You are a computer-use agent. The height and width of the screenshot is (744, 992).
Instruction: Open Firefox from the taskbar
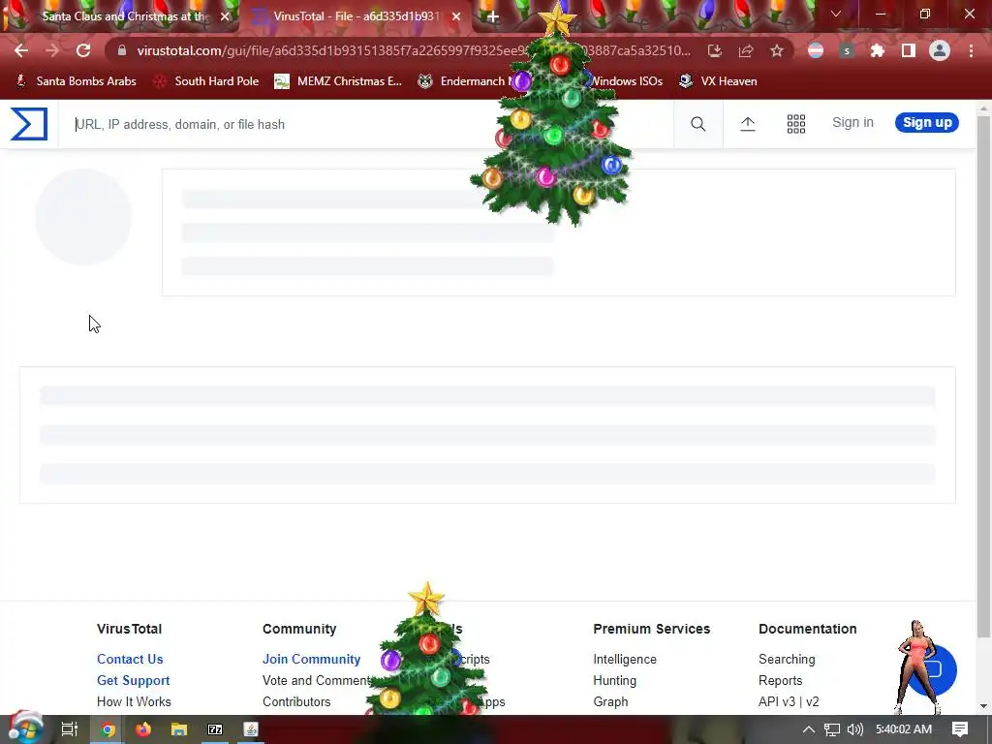click(143, 729)
